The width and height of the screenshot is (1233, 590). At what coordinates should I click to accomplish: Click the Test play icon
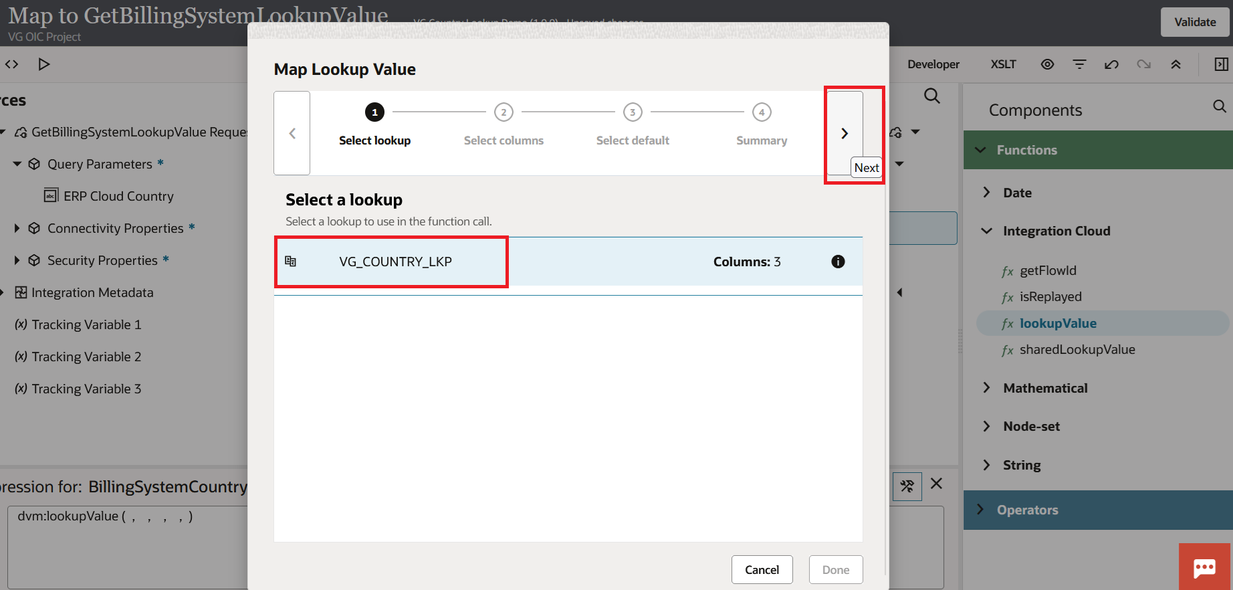point(44,64)
